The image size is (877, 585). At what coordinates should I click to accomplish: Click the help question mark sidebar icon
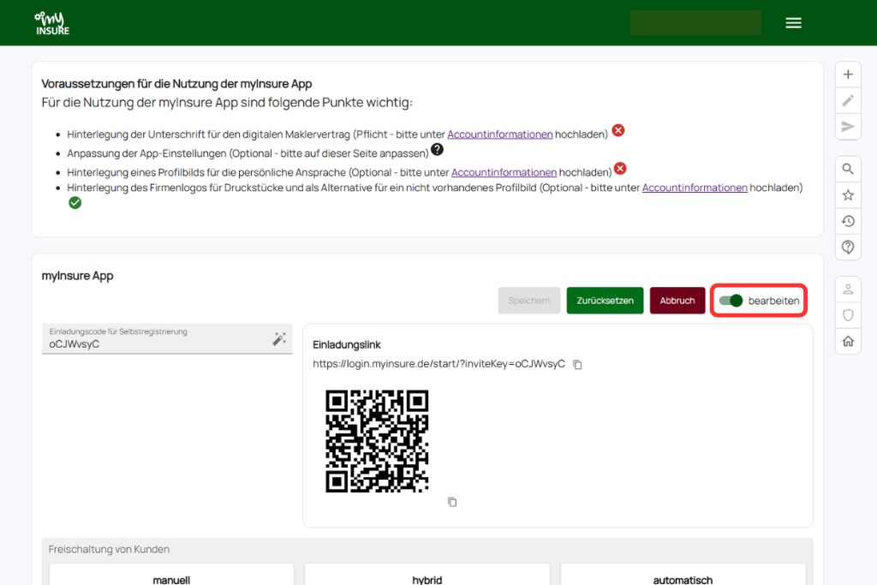848,248
